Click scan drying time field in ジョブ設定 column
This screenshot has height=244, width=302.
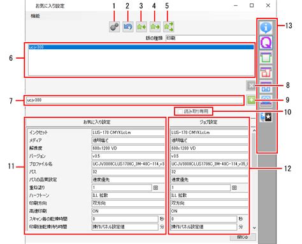tap(203, 219)
